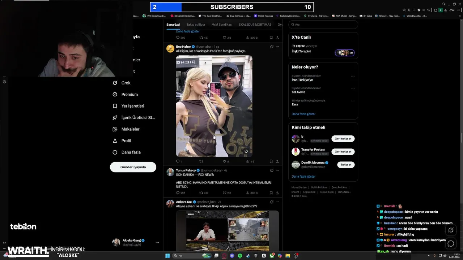Image resolution: width=463 pixels, height=260 pixels.
Task: Open File Explorer from the taskbar
Action: click(288, 256)
